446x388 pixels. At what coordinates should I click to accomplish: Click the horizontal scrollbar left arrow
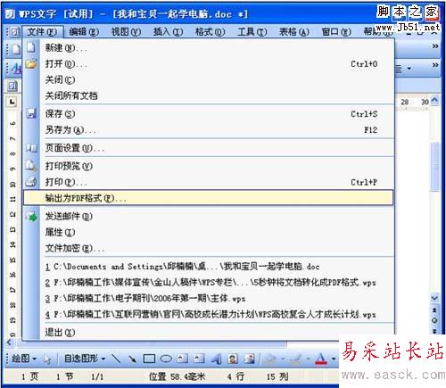(x=10, y=343)
